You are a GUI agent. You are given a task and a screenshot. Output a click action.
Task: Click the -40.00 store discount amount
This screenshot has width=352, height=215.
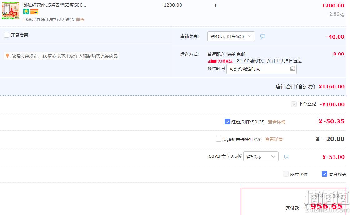[335, 37]
